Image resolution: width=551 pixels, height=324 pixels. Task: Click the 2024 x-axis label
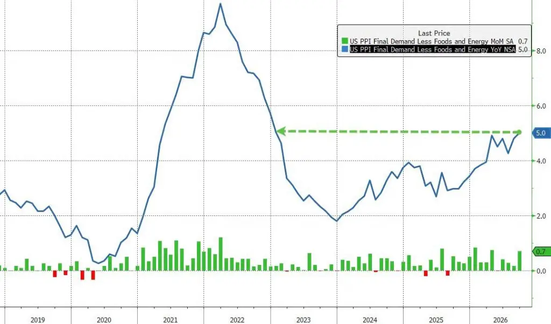coord(370,320)
